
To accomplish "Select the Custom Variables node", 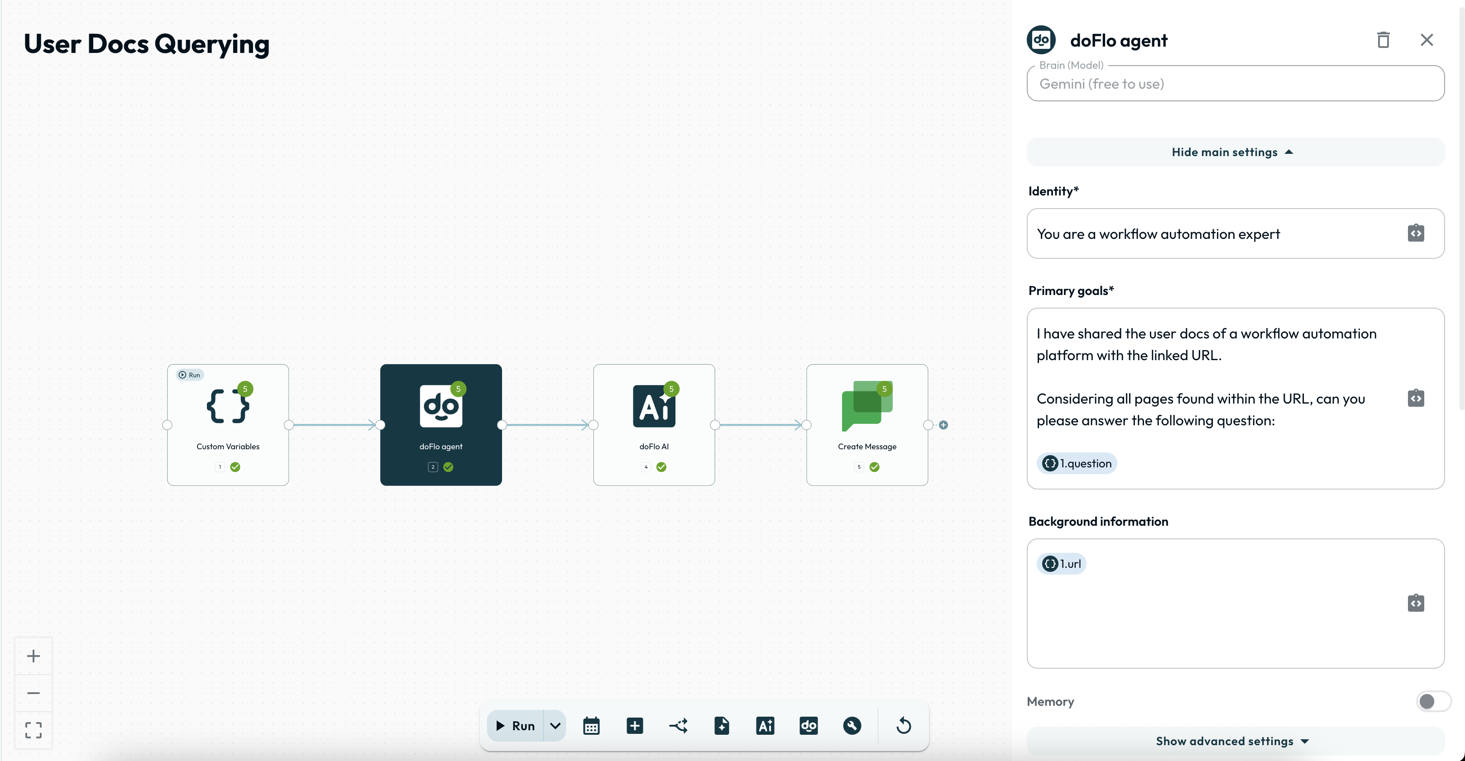I will pyautogui.click(x=227, y=424).
